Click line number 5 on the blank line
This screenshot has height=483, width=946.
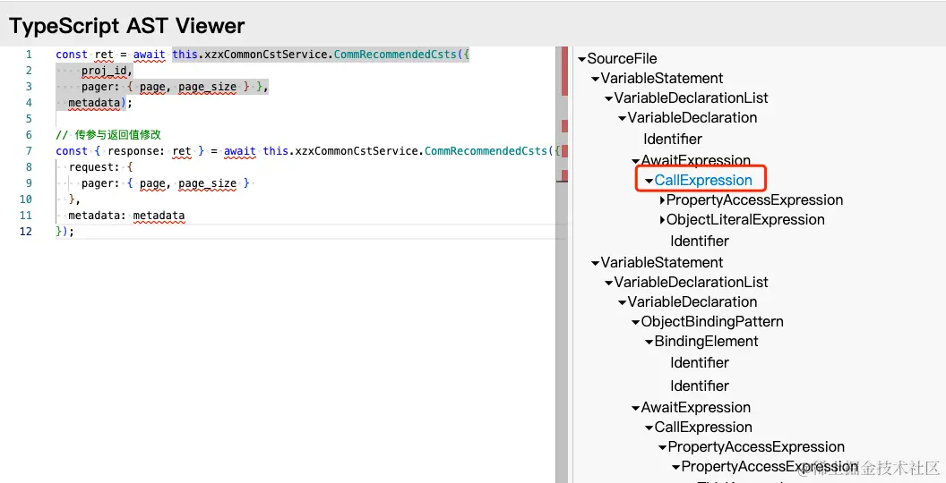(x=29, y=119)
